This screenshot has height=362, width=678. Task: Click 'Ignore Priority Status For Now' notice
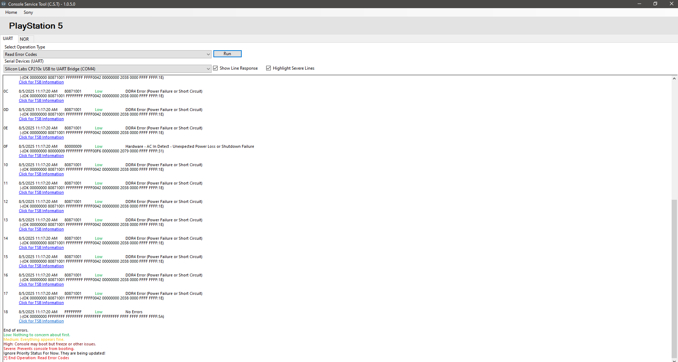[54, 354]
